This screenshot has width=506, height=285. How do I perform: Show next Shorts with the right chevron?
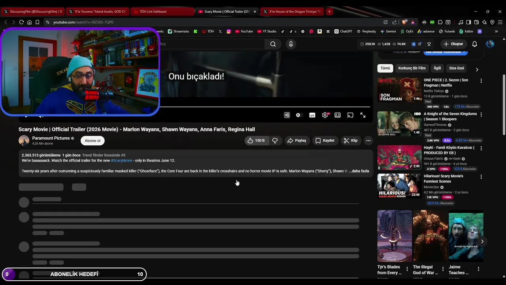482,241
